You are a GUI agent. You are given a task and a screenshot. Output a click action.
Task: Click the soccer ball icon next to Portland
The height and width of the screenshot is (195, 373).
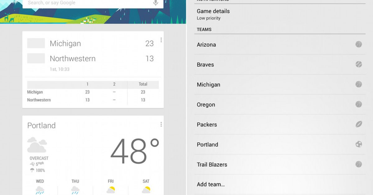coord(359,144)
